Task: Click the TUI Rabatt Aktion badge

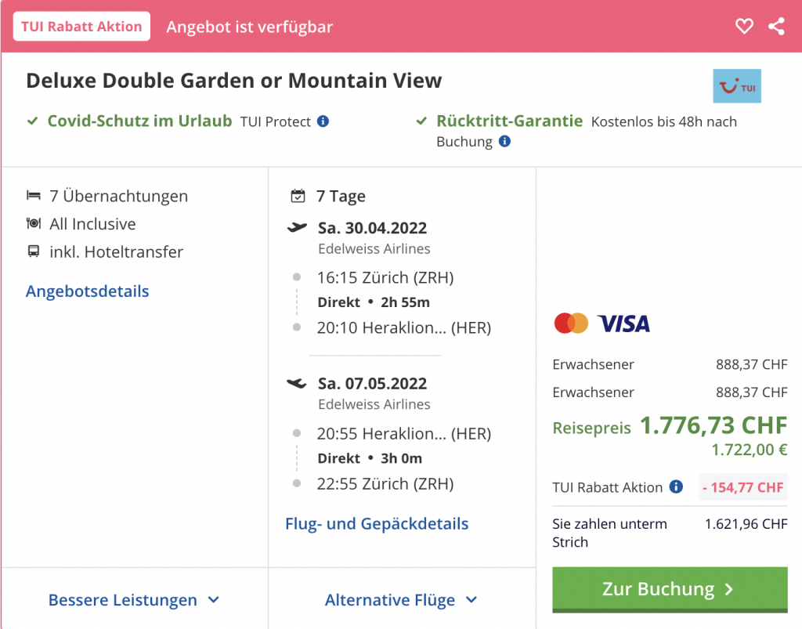Action: (81, 27)
